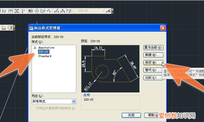
Task: Select the Annotative style in list
Action: pos(46,47)
